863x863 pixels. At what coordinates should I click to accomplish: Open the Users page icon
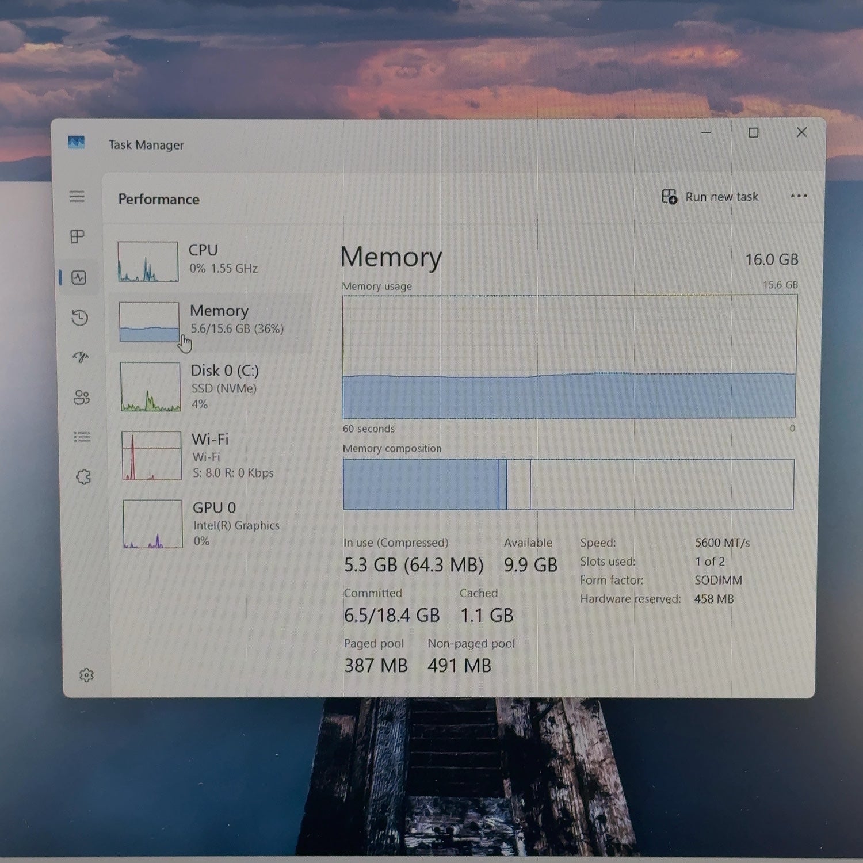82,397
